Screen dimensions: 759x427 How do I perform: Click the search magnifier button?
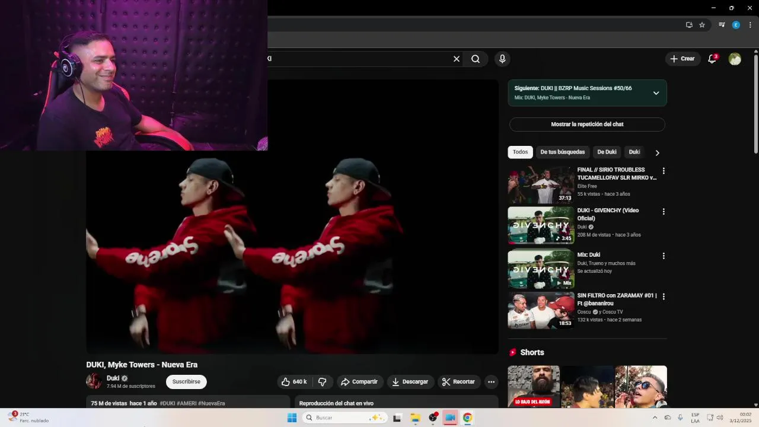point(476,59)
